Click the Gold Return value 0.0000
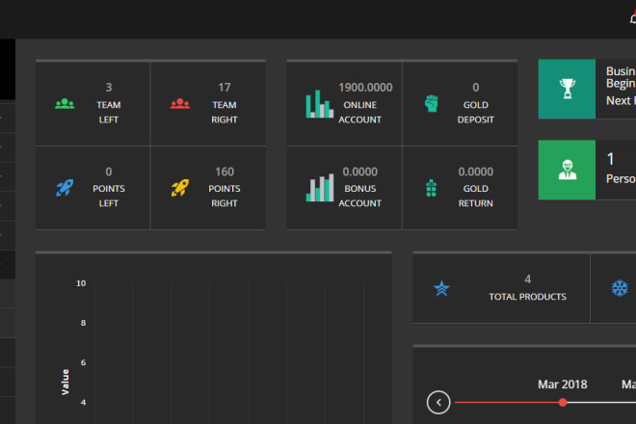636x424 pixels. (x=476, y=172)
